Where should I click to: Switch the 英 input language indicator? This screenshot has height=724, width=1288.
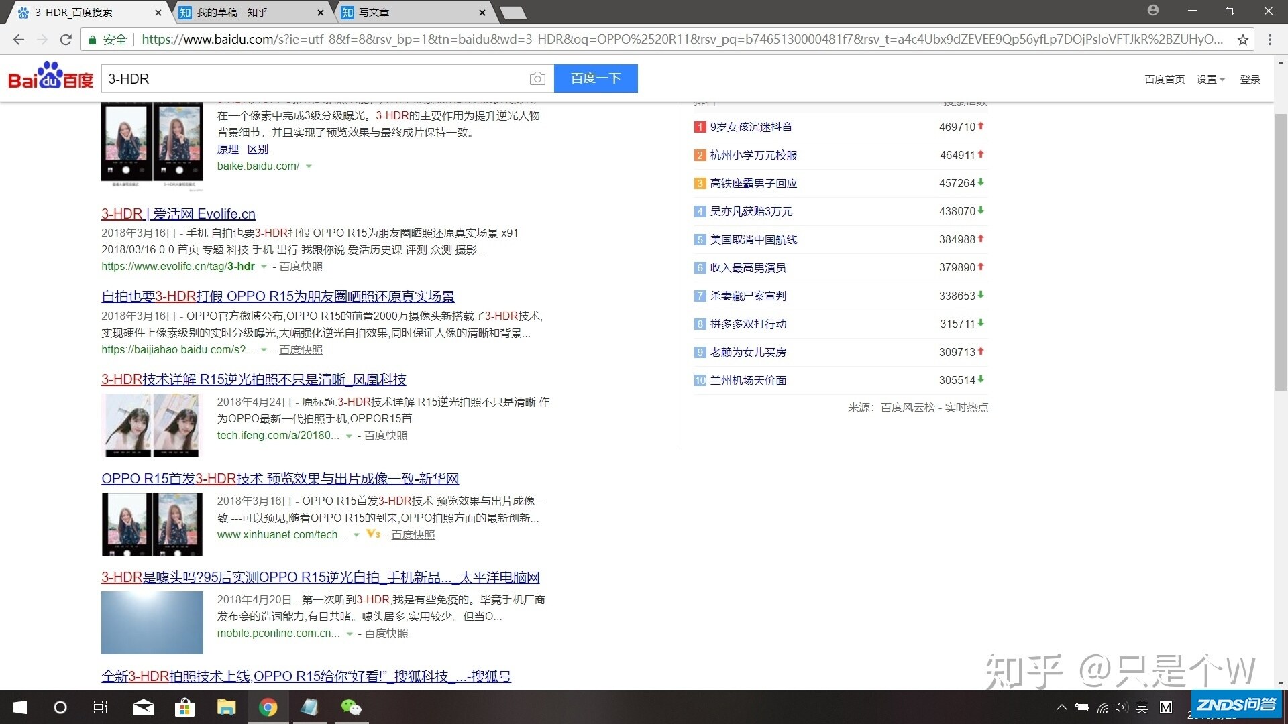tap(1142, 707)
